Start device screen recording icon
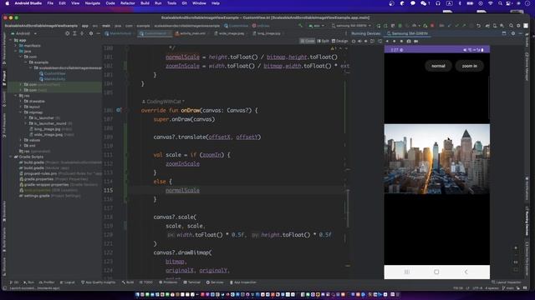Image resolution: width=535 pixels, height=300 pixels. click(416, 41)
